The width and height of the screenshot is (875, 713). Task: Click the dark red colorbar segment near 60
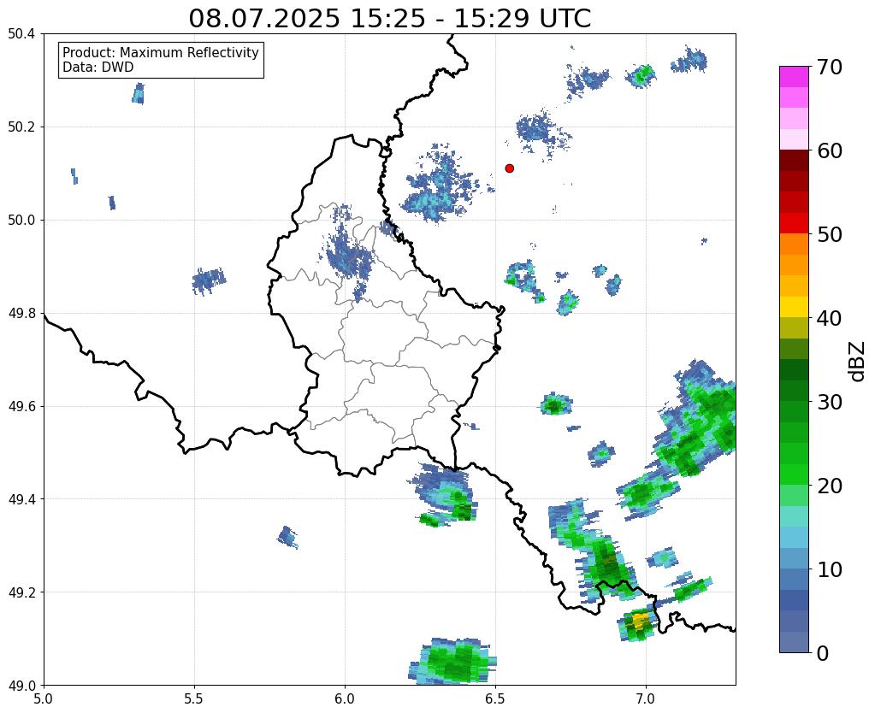(794, 160)
